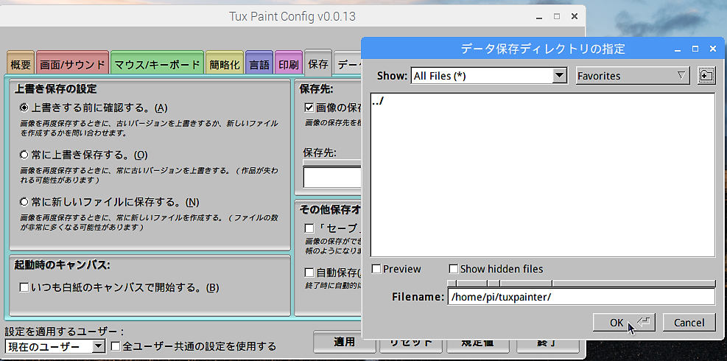Image resolution: width=727 pixels, height=361 pixels.
Task: Switch to the 言語 tab
Action: click(x=259, y=65)
